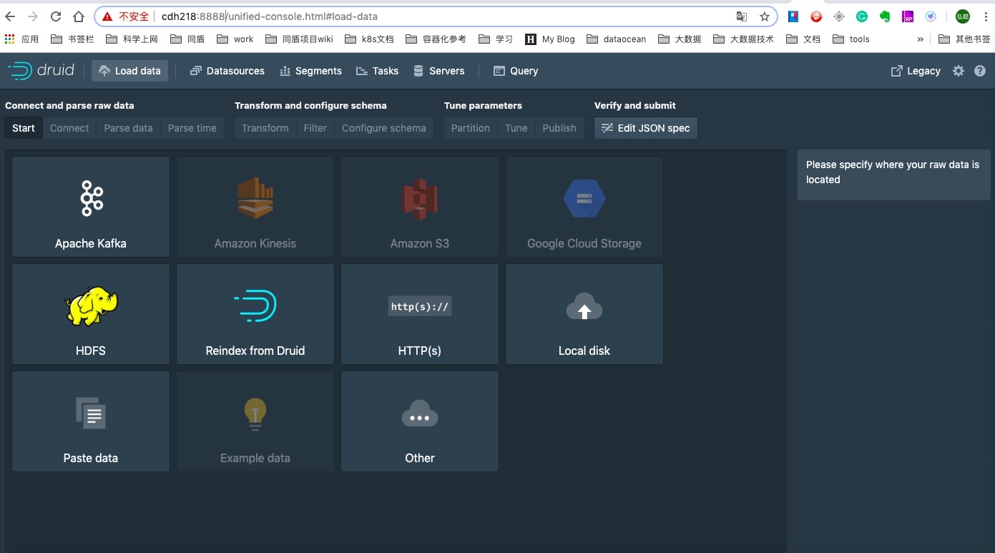Select the Start step tab

pos(24,128)
